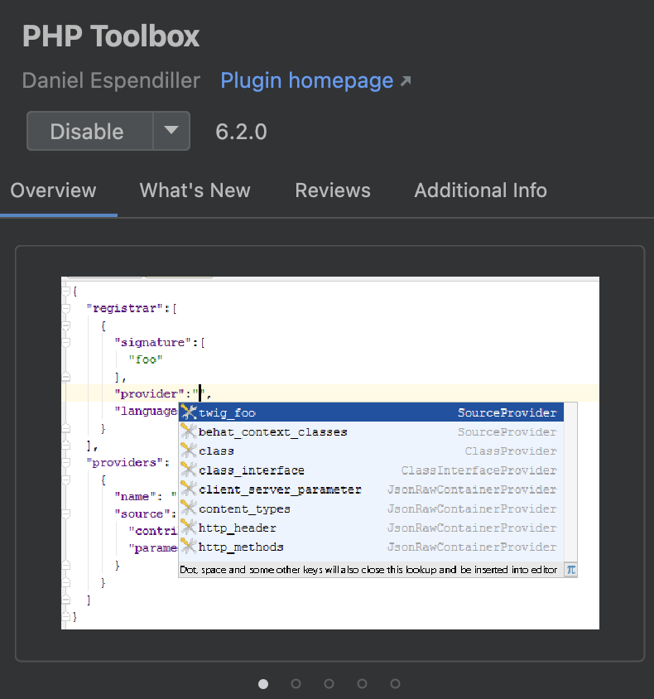Click the Disable plugin button

click(90, 131)
